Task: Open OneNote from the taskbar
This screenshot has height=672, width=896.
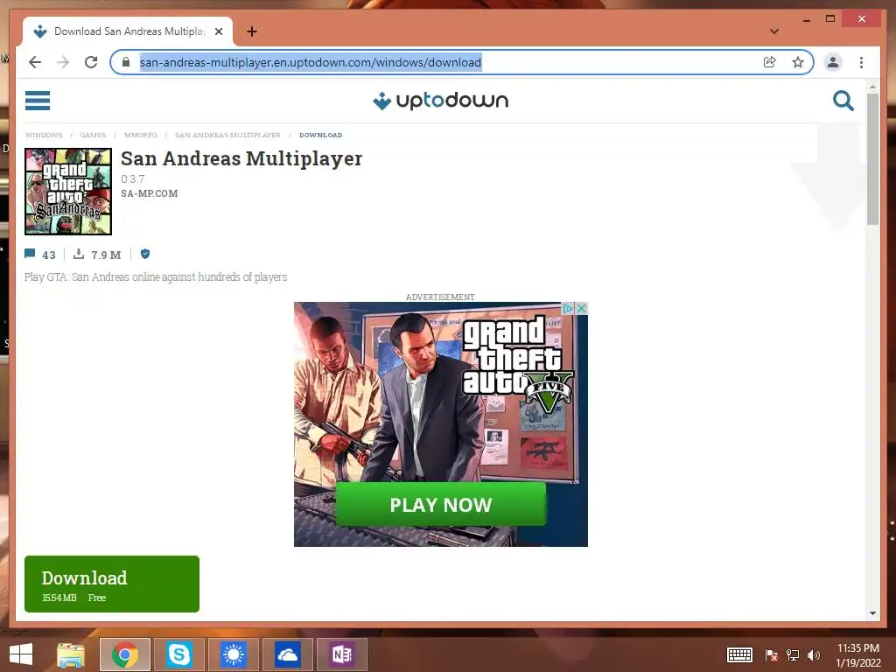Action: (x=342, y=654)
